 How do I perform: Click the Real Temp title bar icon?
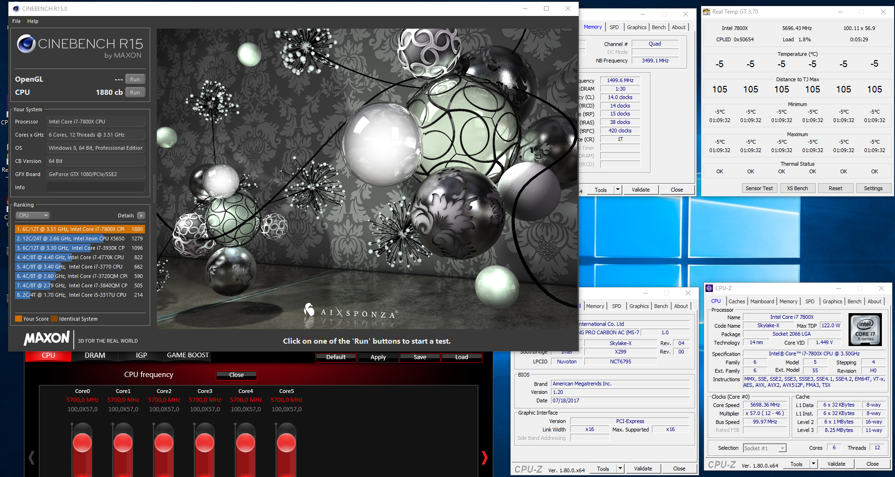(706, 12)
